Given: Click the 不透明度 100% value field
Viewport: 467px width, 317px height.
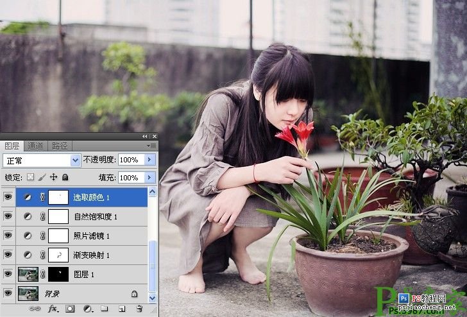Looking at the screenshot, I should pyautogui.click(x=132, y=160).
